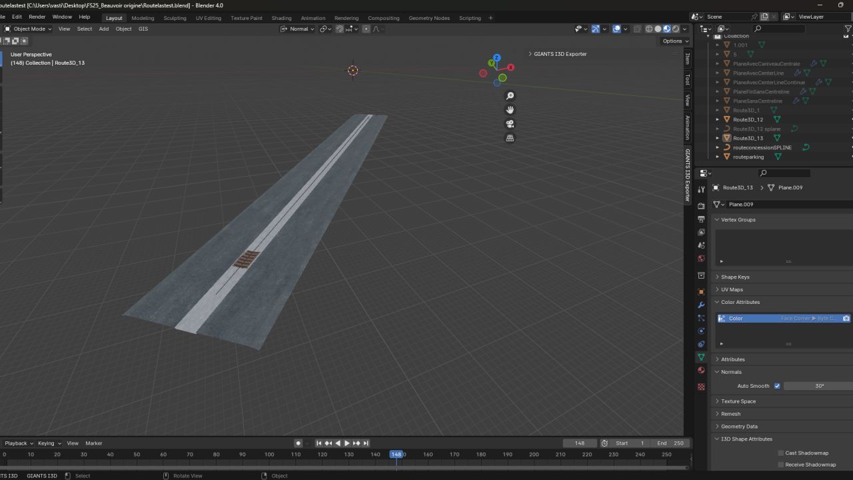Open the Render menu

[37, 17]
